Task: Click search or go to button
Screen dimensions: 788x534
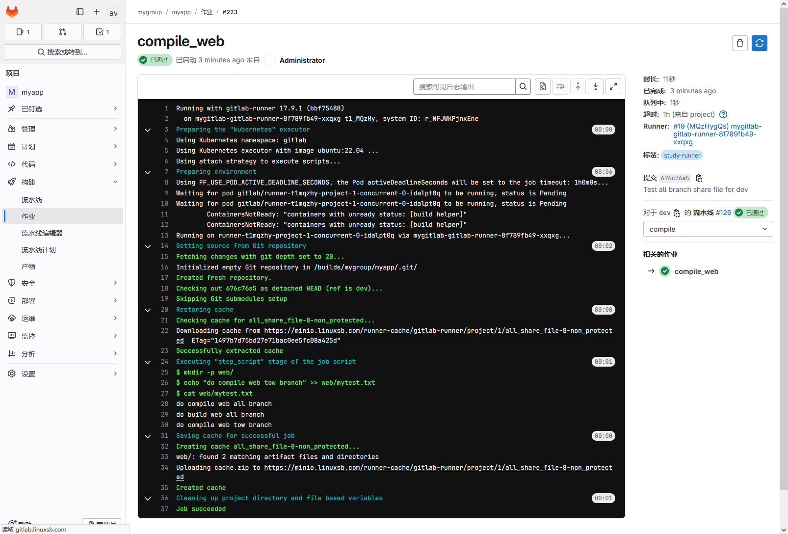Action: tap(62, 52)
